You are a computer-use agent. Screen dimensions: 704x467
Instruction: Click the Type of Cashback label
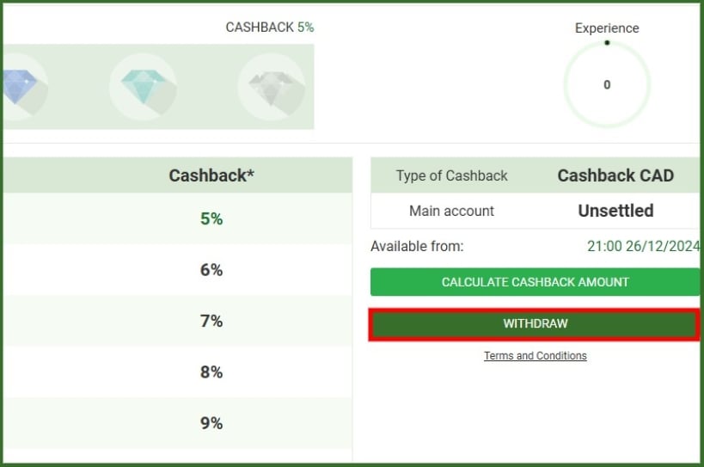[451, 175]
